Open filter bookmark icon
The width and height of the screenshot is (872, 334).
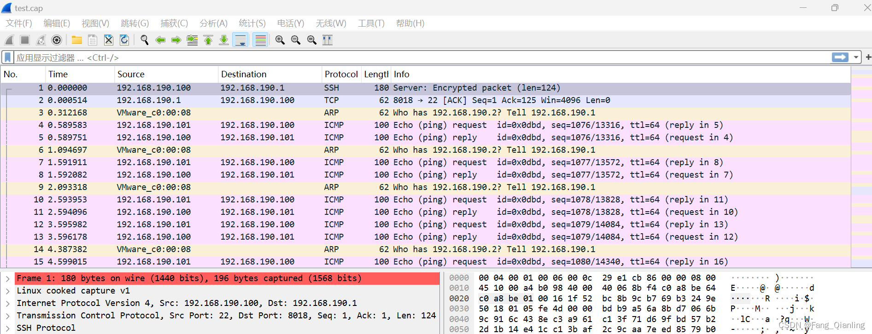pyautogui.click(x=8, y=58)
